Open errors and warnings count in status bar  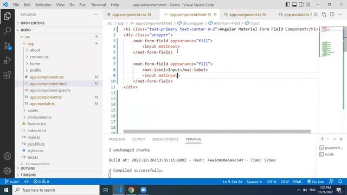click(41, 182)
